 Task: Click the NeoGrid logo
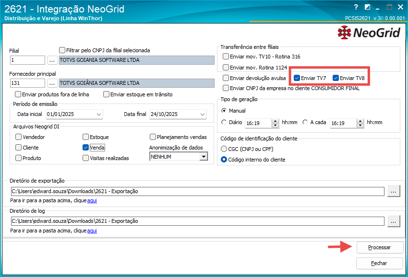tap(369, 33)
